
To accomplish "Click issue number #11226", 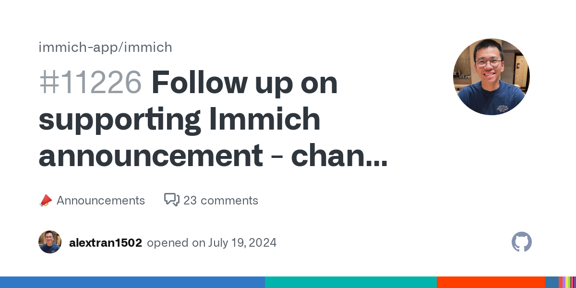I will [x=90, y=83].
